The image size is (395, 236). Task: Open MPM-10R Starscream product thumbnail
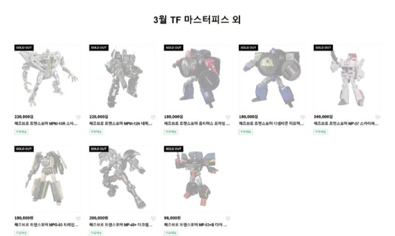click(x=47, y=77)
